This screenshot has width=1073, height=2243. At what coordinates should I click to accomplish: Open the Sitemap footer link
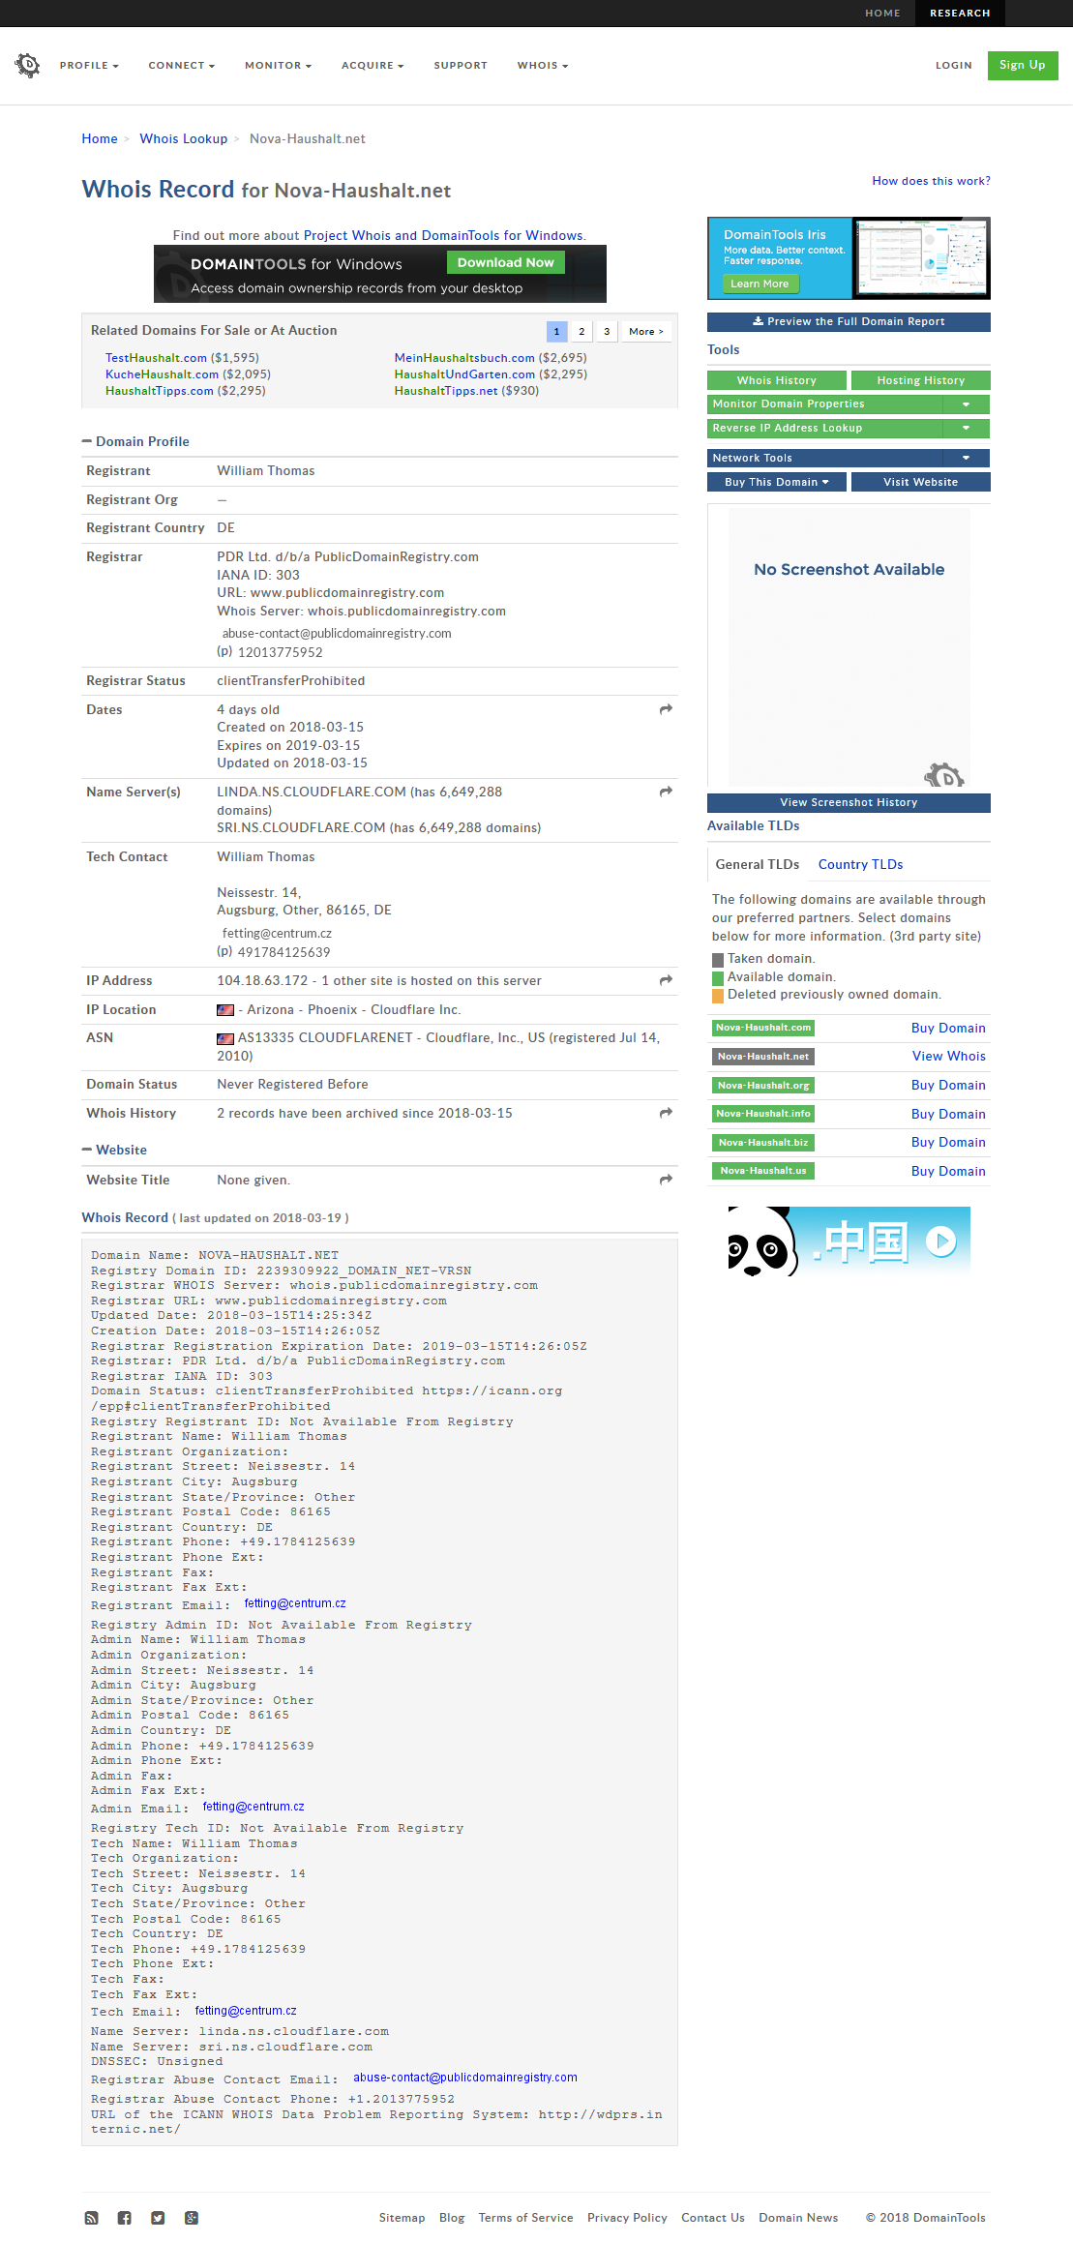point(402,2218)
